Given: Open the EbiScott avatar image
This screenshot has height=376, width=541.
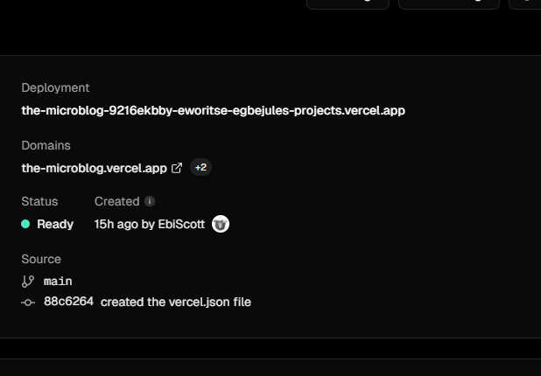Looking at the screenshot, I should 221,224.
